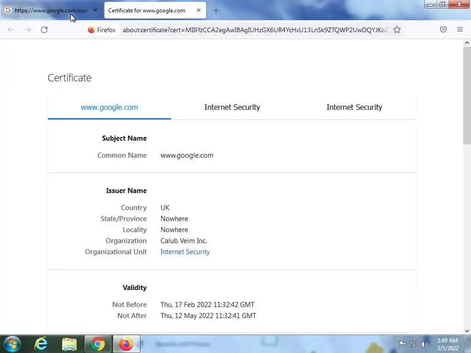Close the Google search tab
The height and width of the screenshot is (353, 471).
pos(95,10)
